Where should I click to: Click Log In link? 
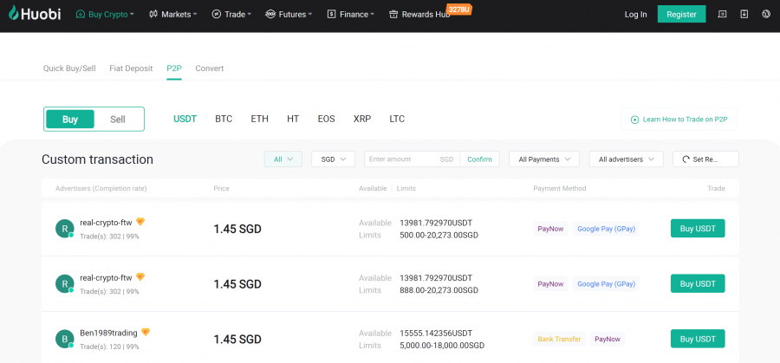(x=636, y=15)
